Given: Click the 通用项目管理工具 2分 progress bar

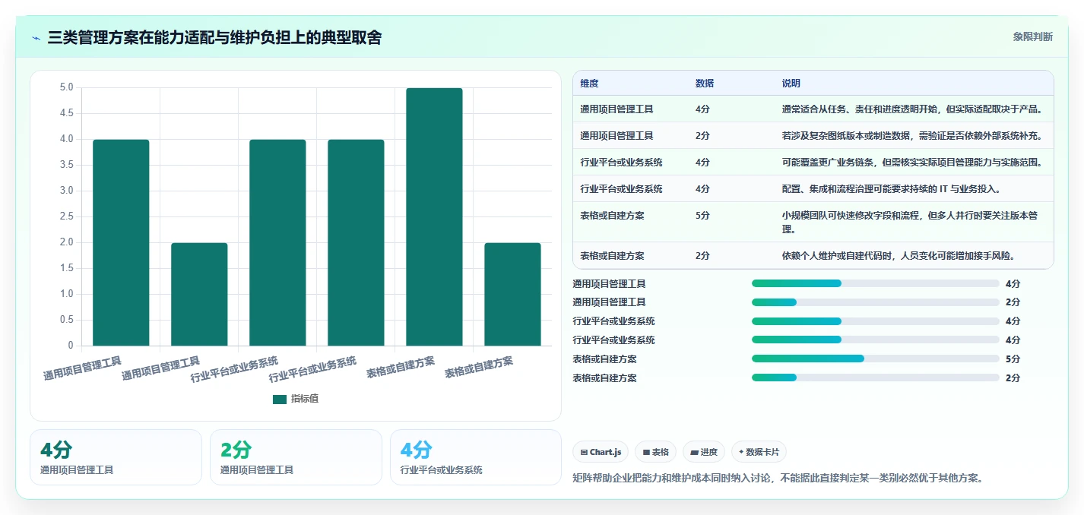Looking at the screenshot, I should click(876, 302).
